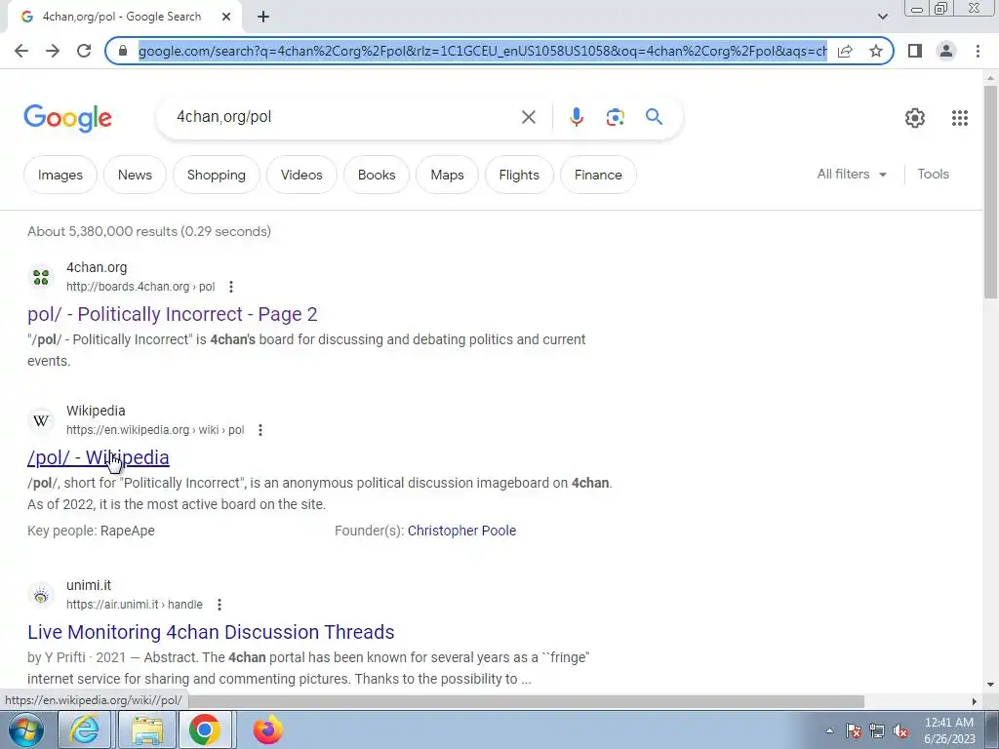Click the 4chan clover favicon

coord(41,277)
